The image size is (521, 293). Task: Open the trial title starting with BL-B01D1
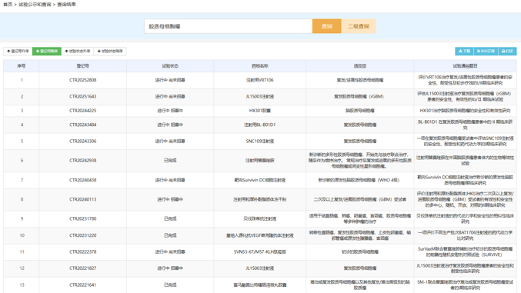[x=465, y=125]
